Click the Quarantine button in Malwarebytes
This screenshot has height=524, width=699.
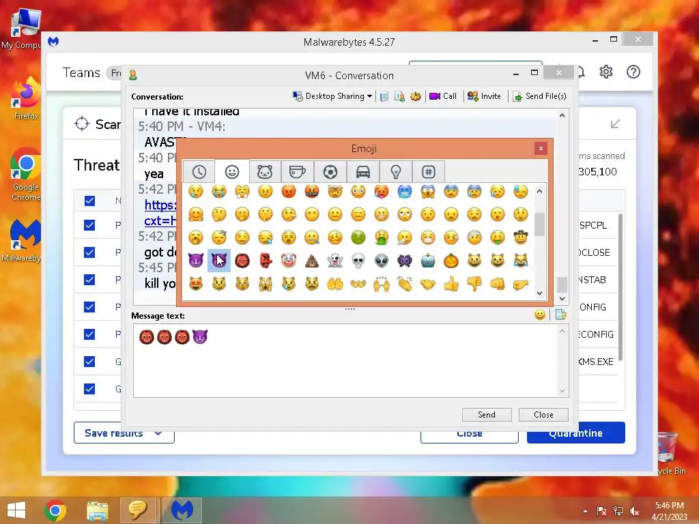pos(576,433)
